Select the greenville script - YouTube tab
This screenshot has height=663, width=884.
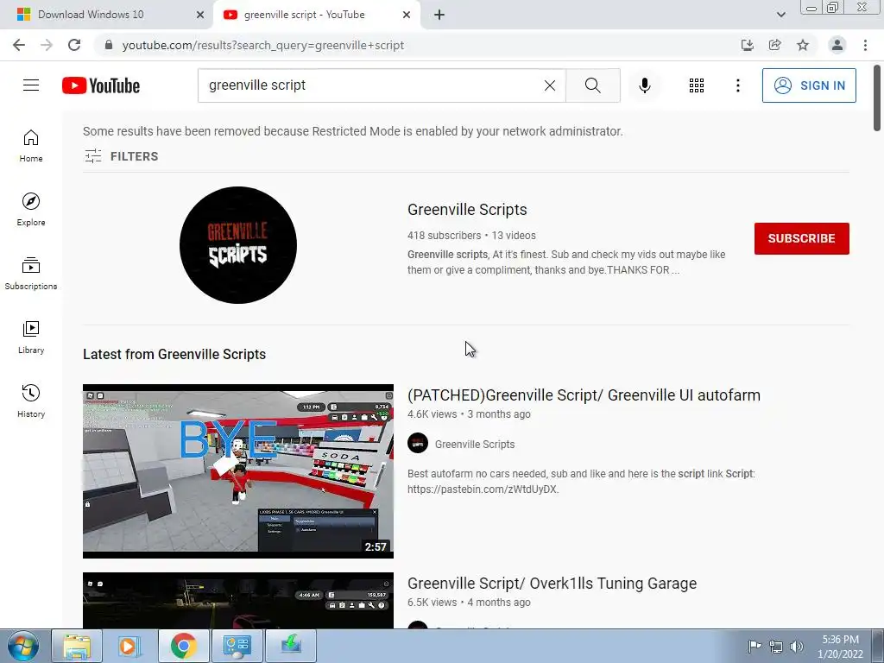[x=316, y=15]
